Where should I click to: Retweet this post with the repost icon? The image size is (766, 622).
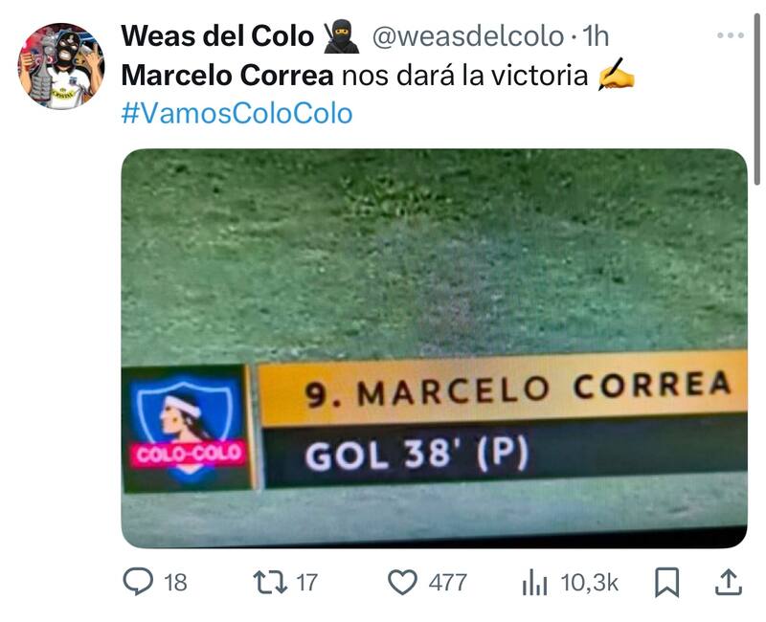pyautogui.click(x=270, y=583)
